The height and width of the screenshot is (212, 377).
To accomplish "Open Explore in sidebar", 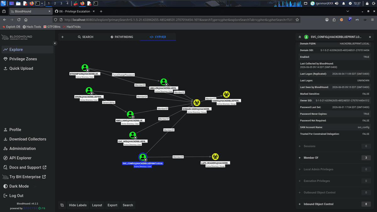I will click(x=27, y=50).
